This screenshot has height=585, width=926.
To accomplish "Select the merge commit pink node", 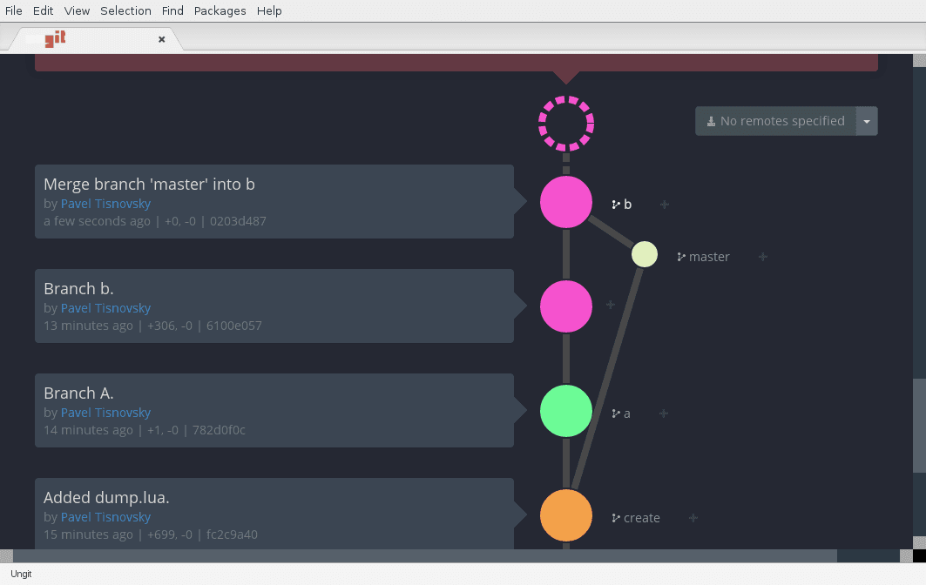I will [565, 202].
